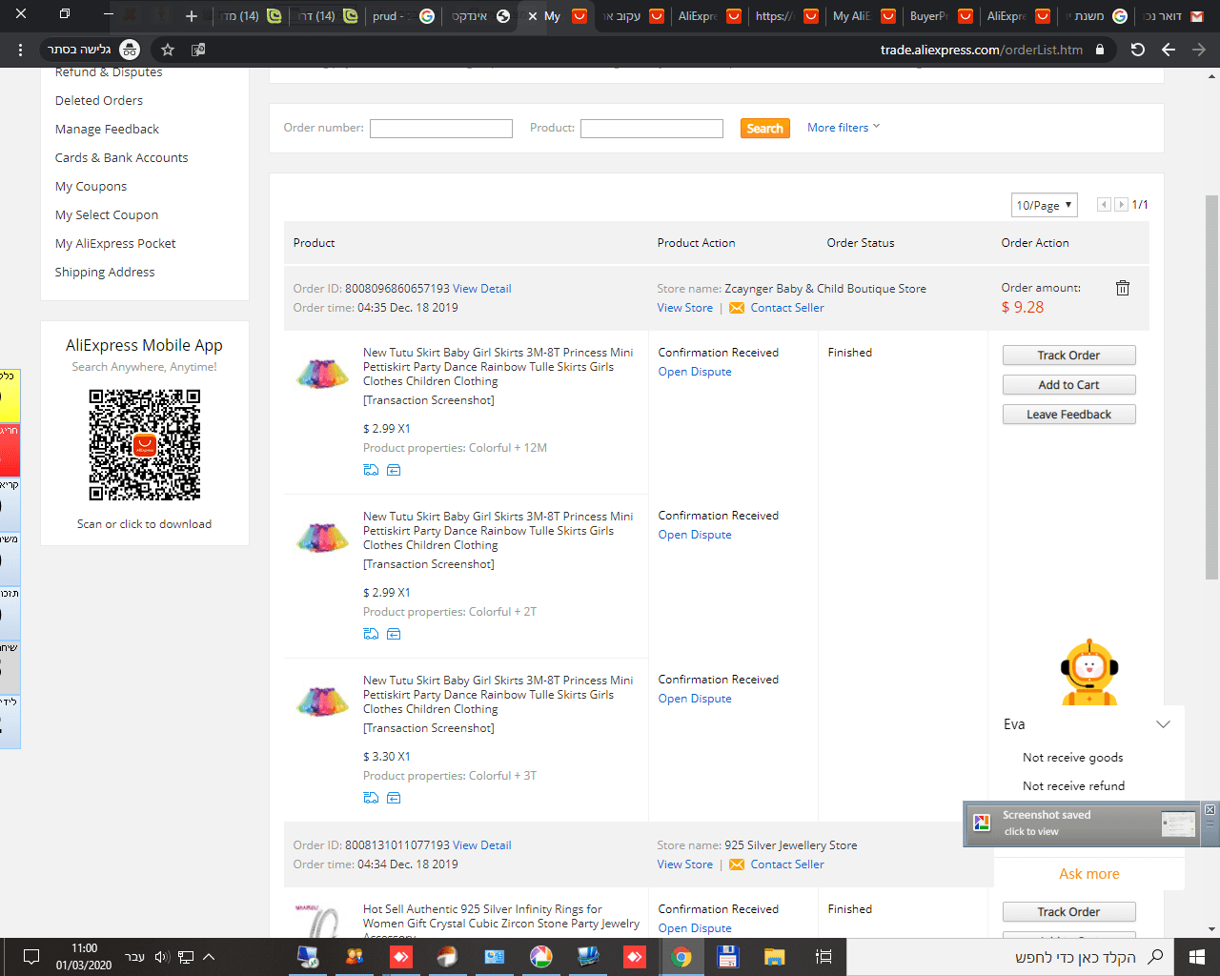Open the Windows Start menu
1220x976 pixels.
1196,957
